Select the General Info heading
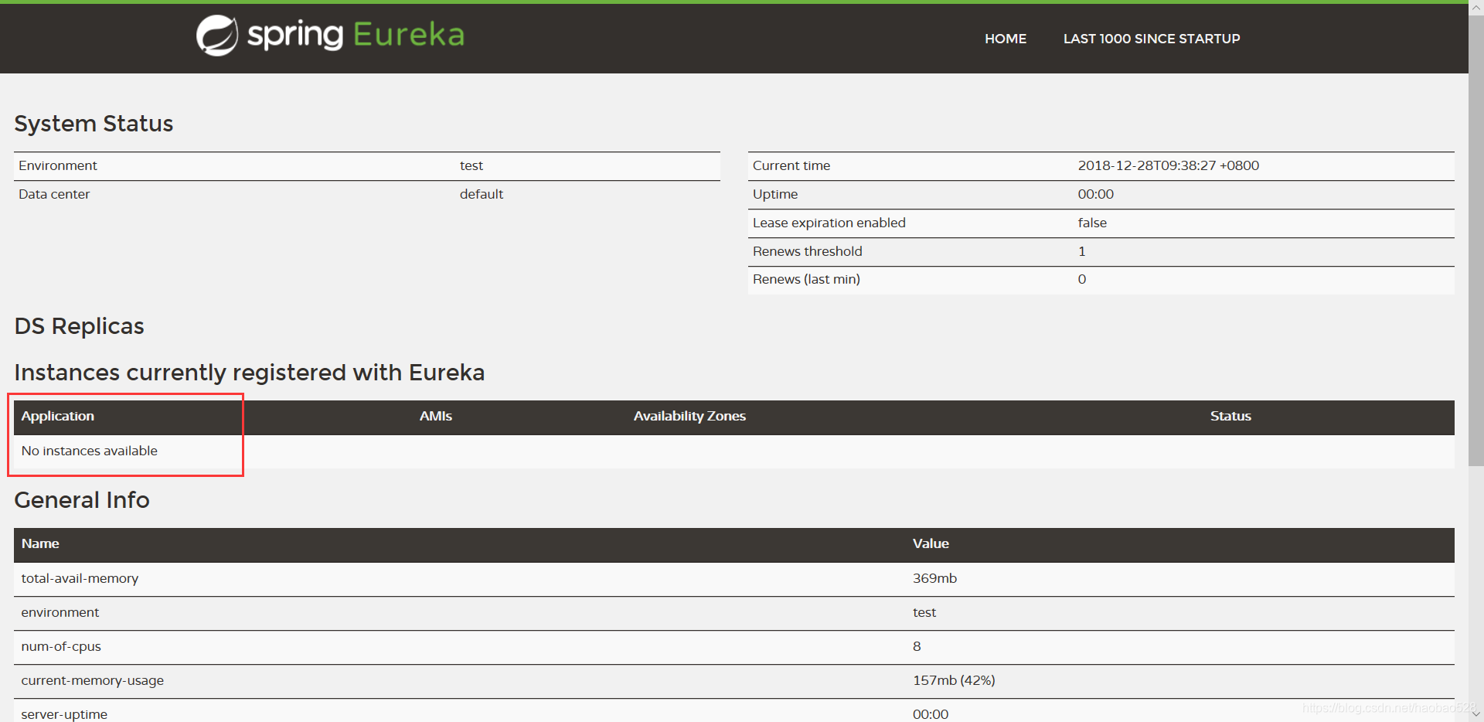This screenshot has width=1484, height=722. click(x=82, y=500)
